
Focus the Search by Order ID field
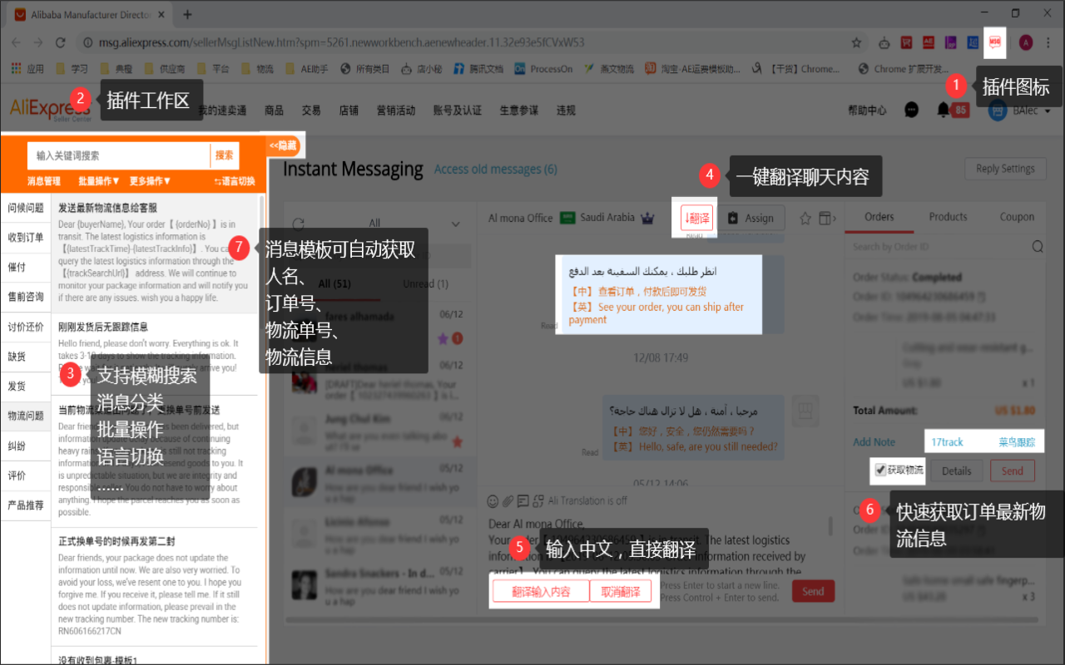pos(940,246)
